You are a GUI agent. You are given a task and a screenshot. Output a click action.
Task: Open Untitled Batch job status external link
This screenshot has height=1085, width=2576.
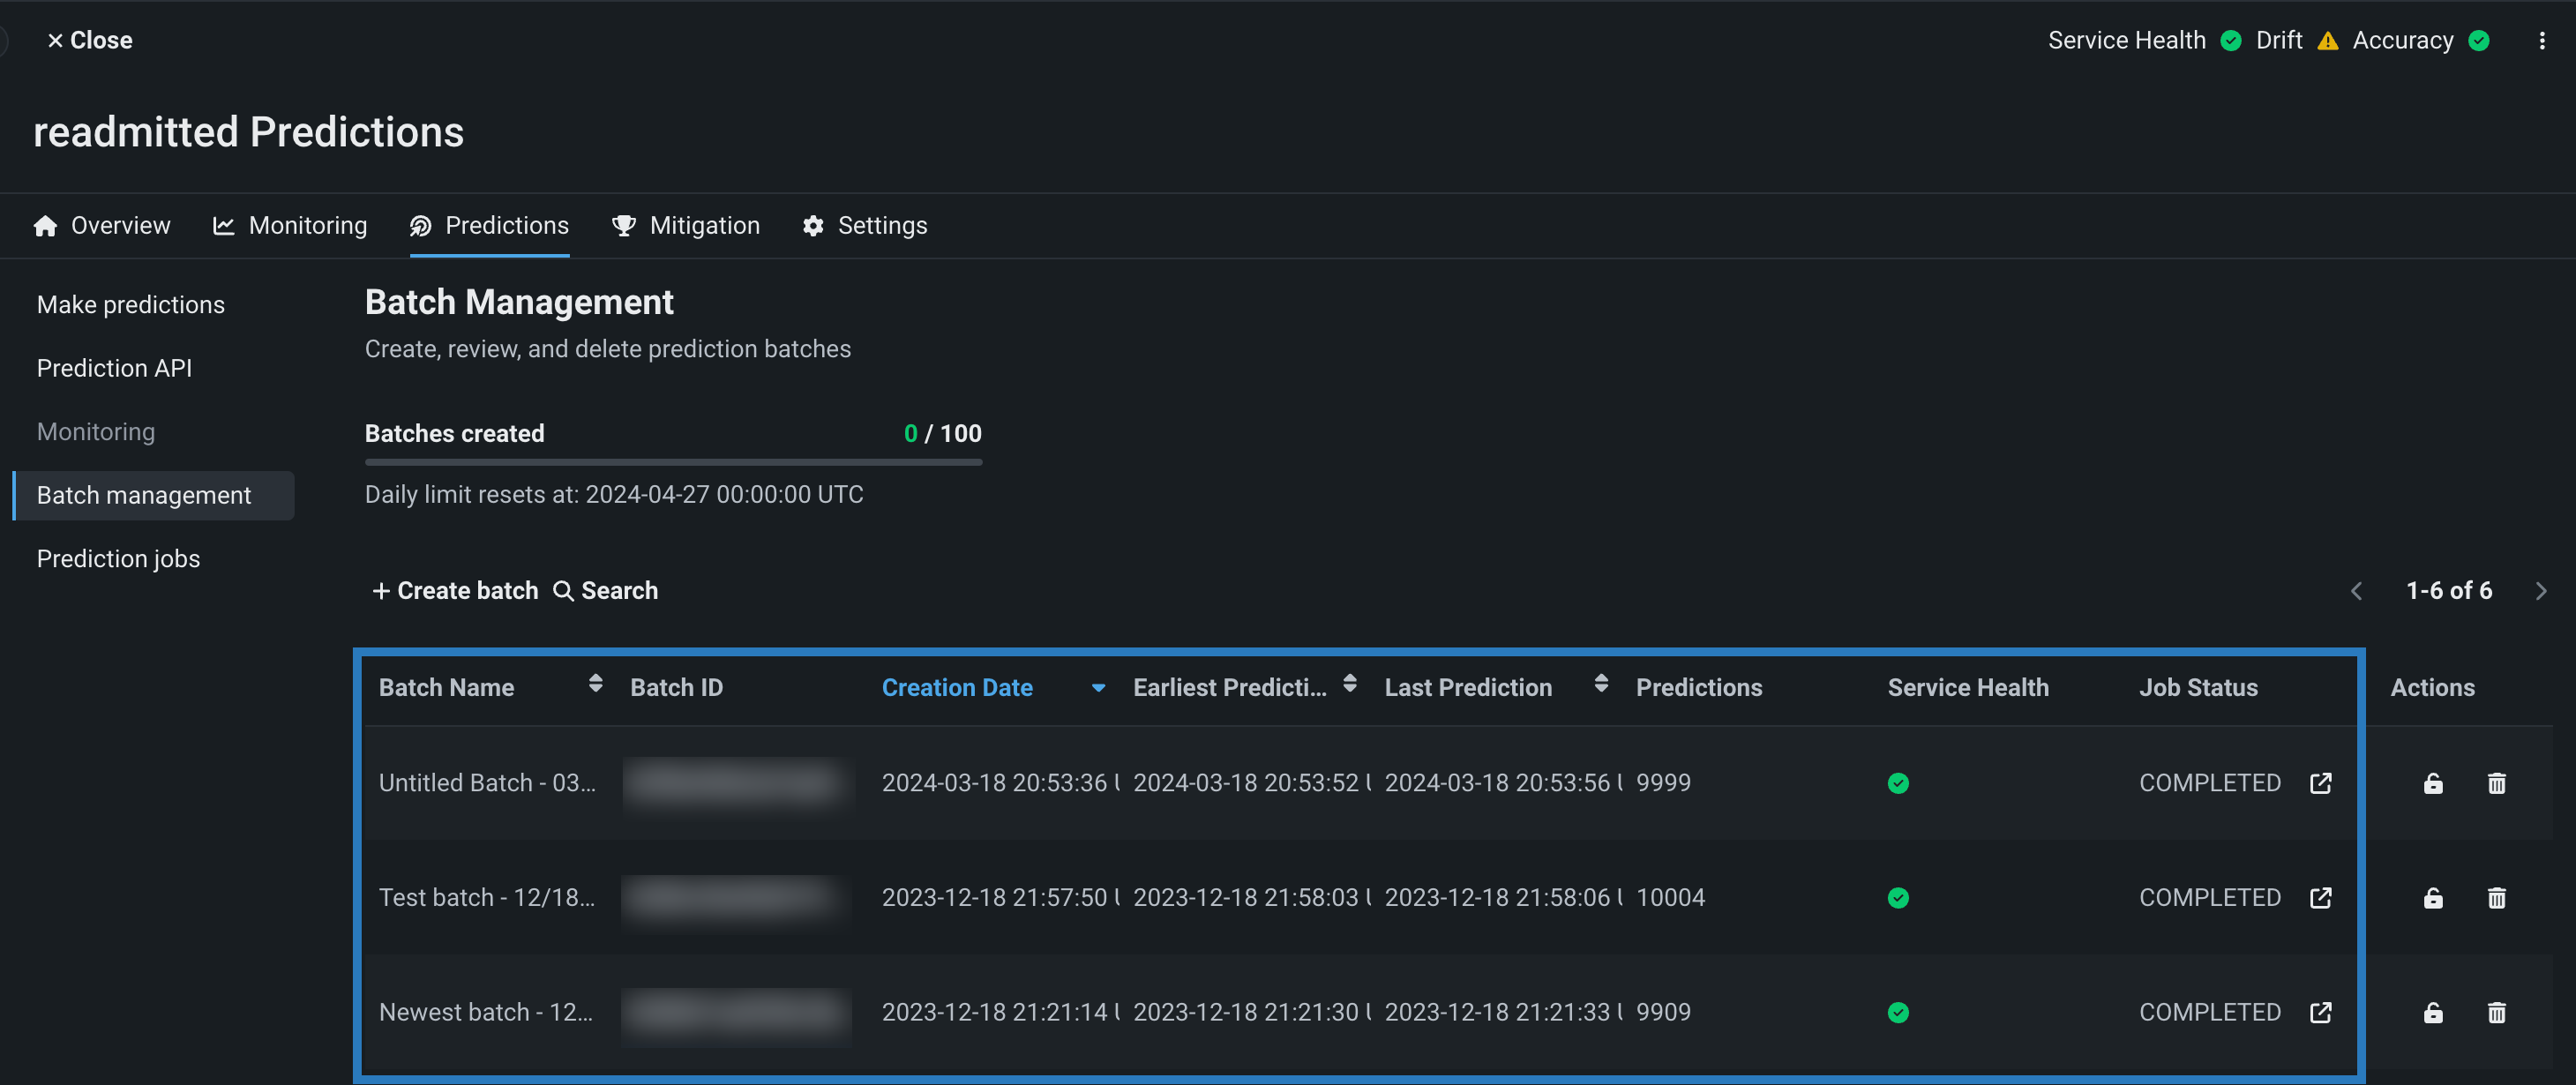(x=2320, y=783)
